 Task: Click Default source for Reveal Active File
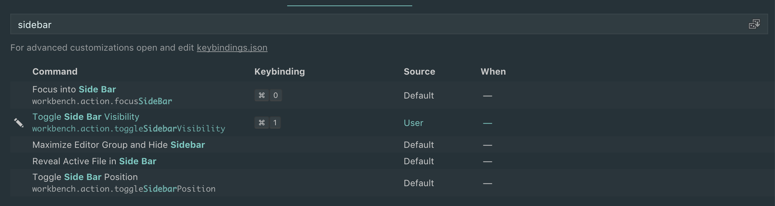coord(419,161)
